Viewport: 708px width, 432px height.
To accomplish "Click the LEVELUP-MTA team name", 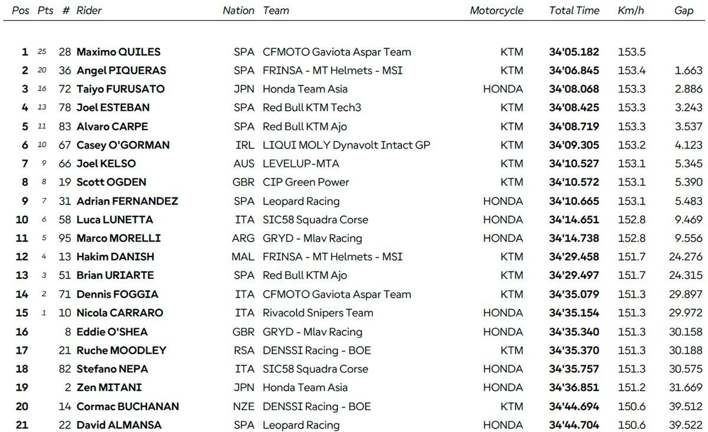I will click(301, 164).
